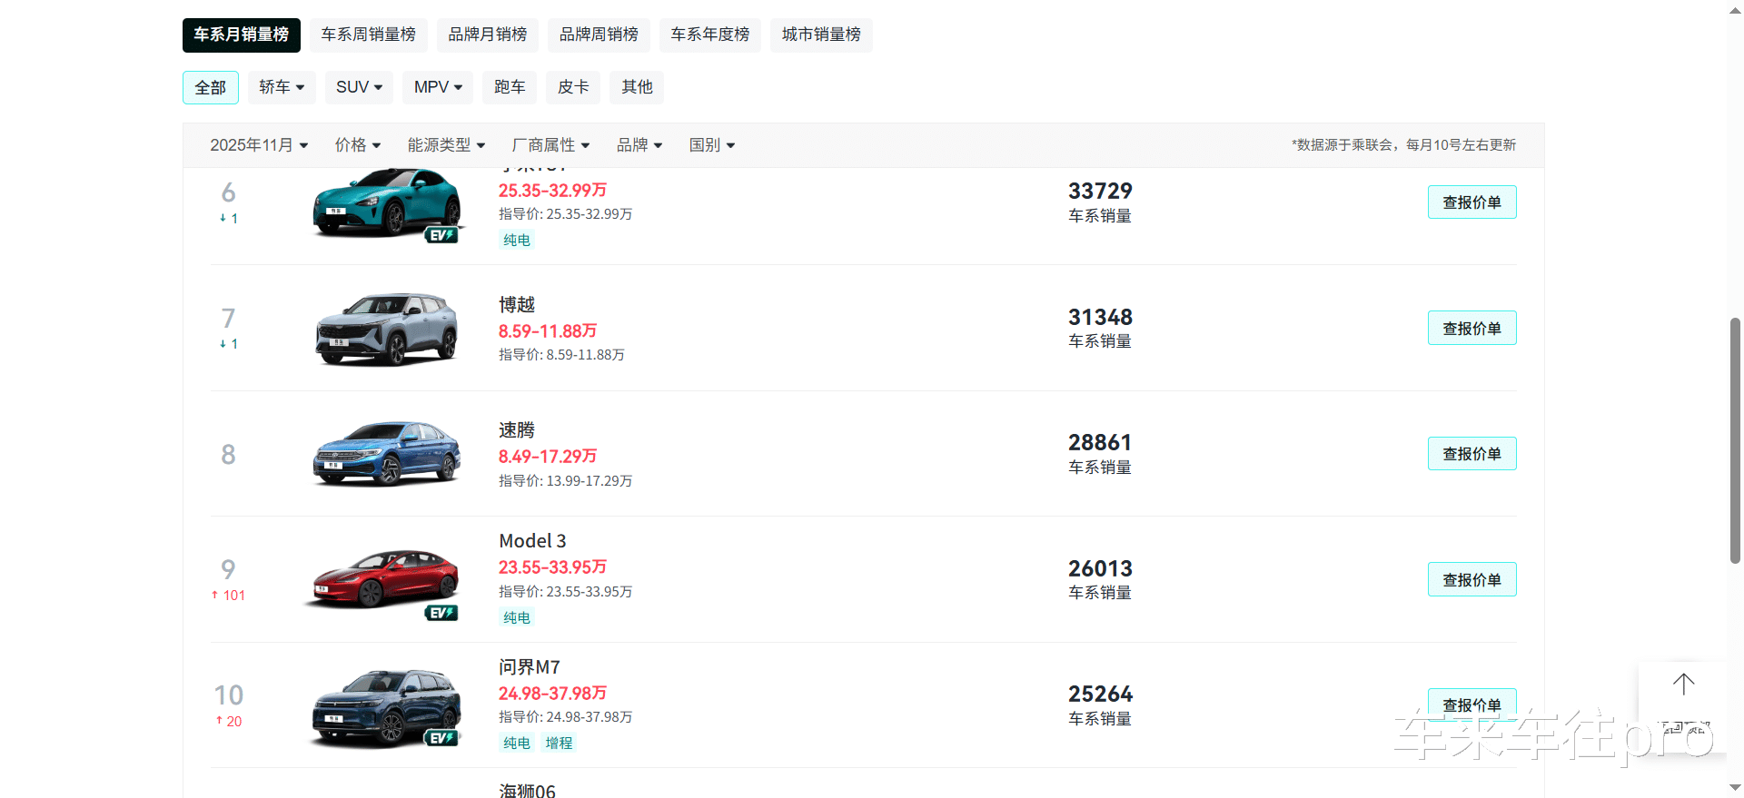Click the back-to-top arrow icon
This screenshot has width=1744, height=798.
pyautogui.click(x=1683, y=685)
